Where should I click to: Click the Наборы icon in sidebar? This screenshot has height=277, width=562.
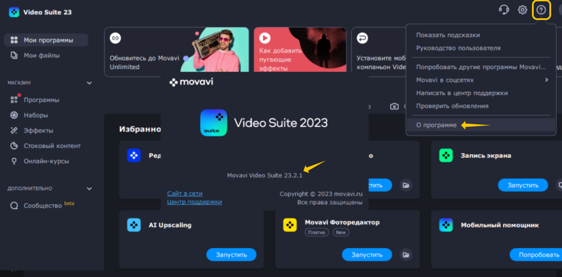click(14, 115)
